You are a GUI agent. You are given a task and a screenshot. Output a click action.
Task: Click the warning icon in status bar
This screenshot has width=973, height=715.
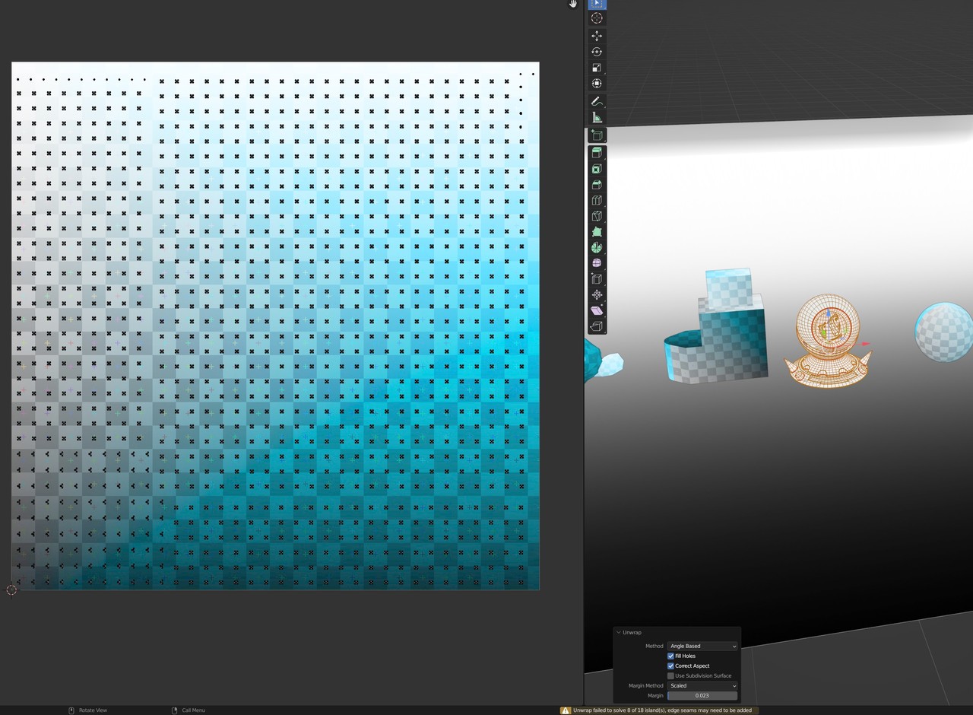click(x=566, y=710)
